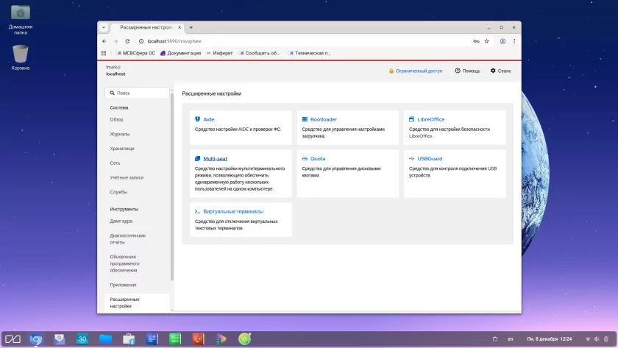The height and width of the screenshot is (348, 618).
Task: Click the USBGuard USB icon
Action: 412,159
